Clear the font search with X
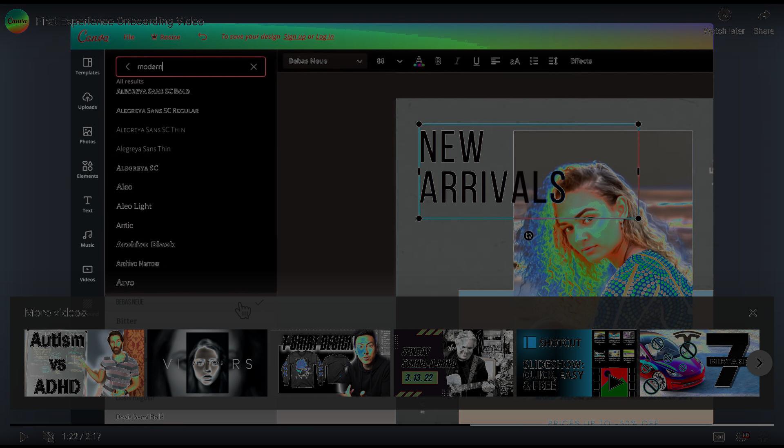Viewport: 784px width, 448px height. [254, 67]
